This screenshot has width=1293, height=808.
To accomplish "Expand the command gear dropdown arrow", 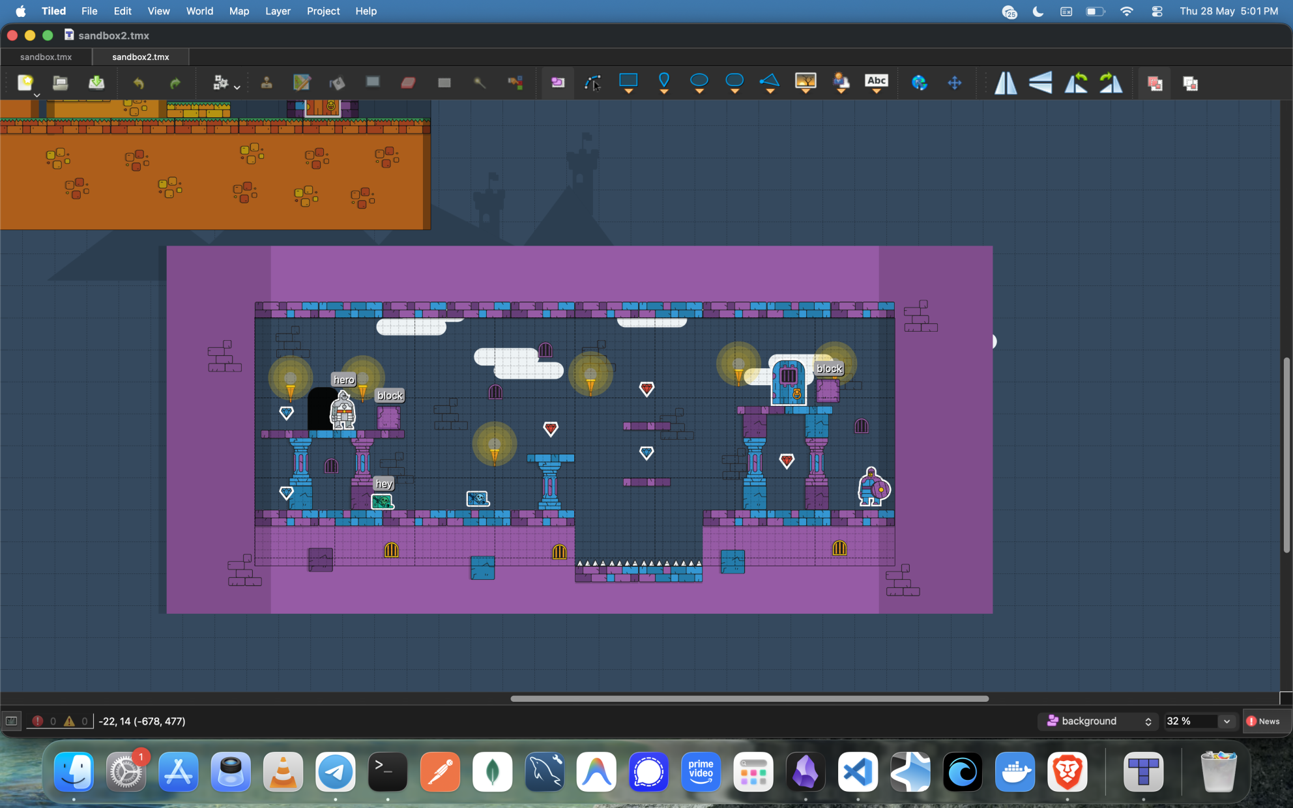I will 237,87.
